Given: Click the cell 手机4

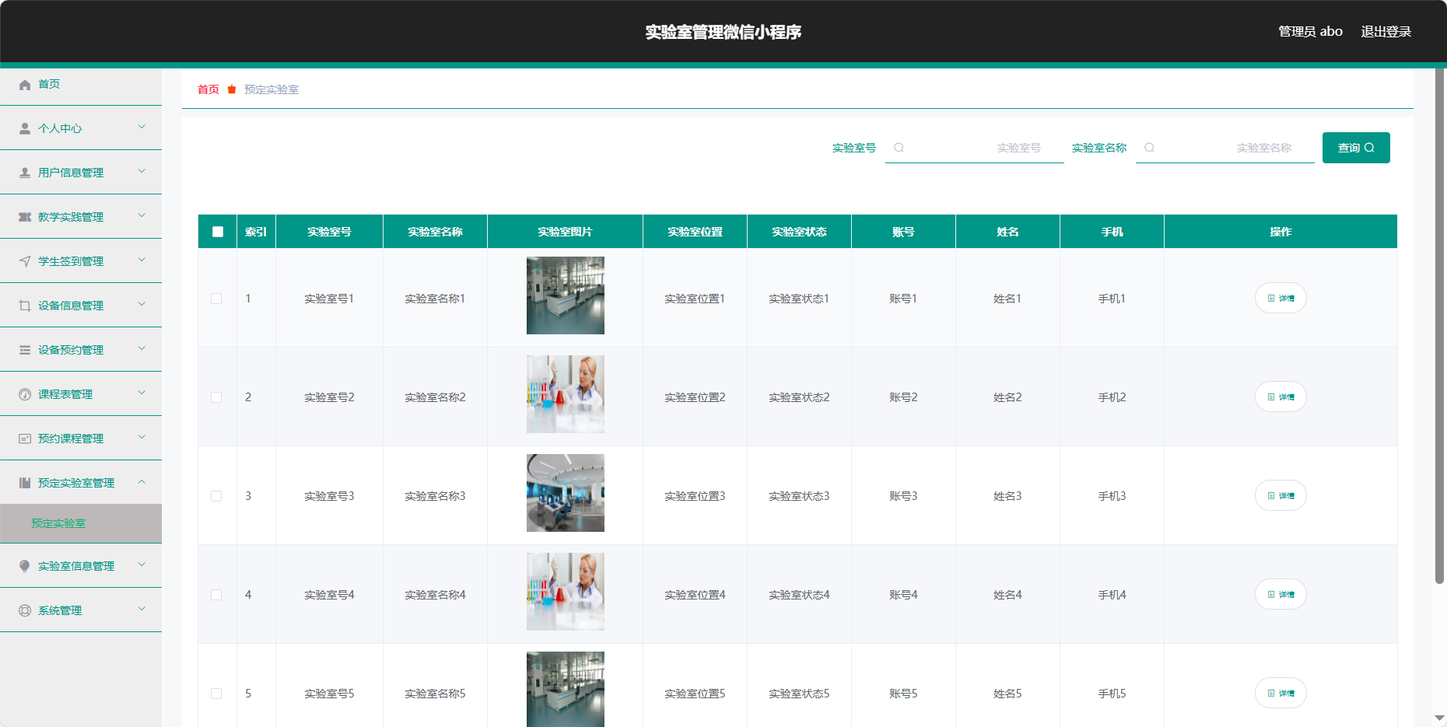Looking at the screenshot, I should pos(1112,595).
